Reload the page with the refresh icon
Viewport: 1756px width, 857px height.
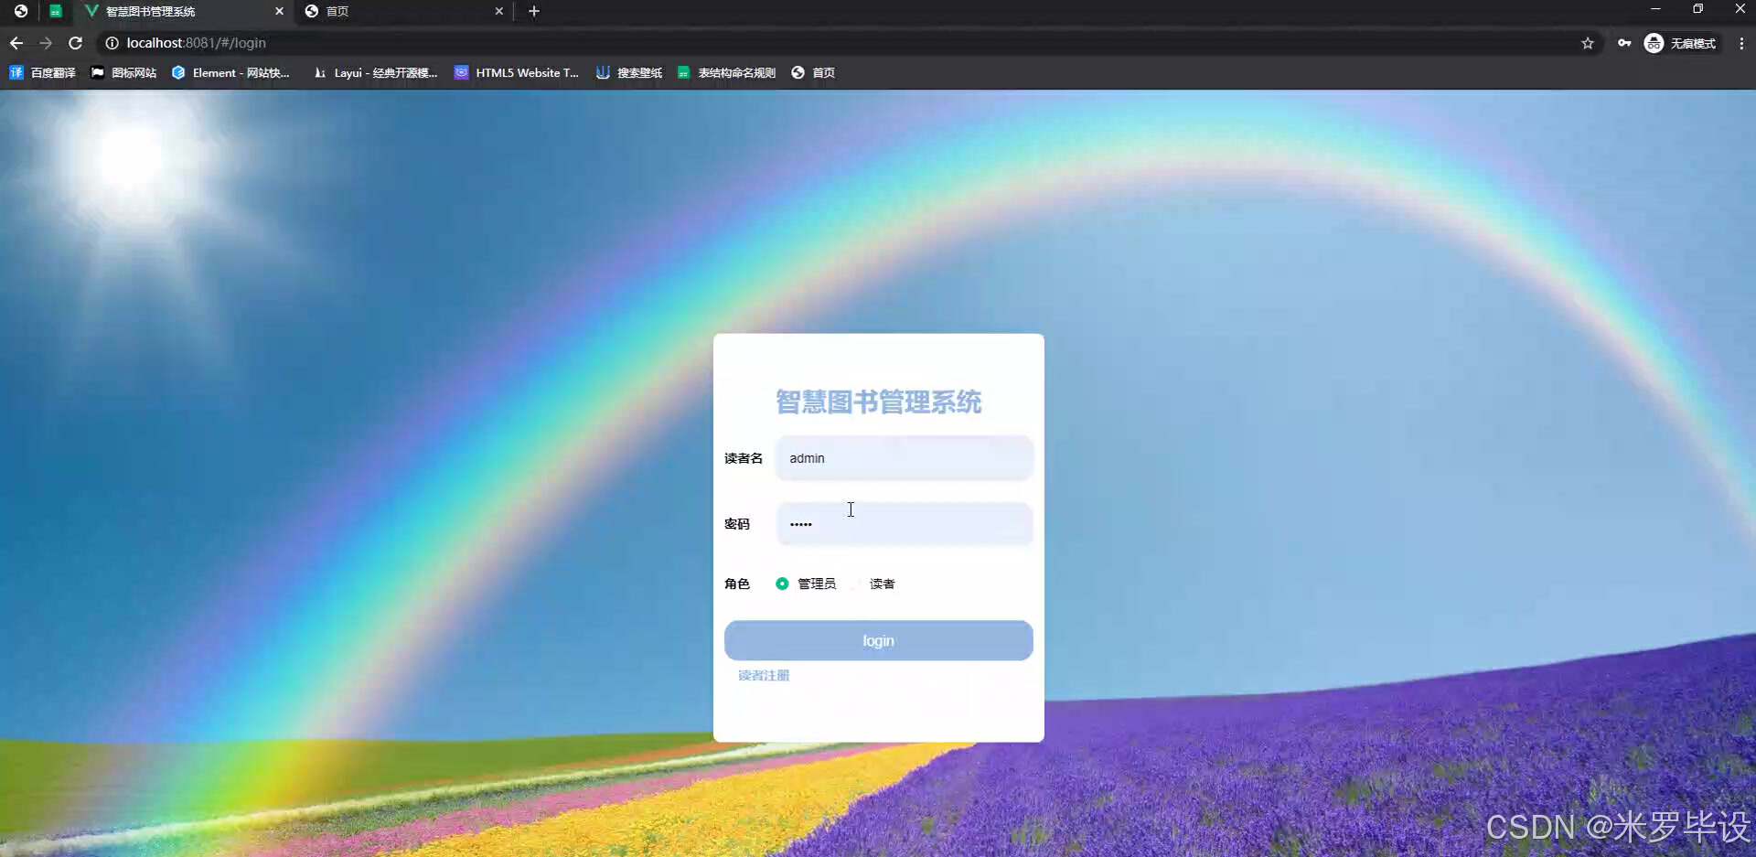76,43
